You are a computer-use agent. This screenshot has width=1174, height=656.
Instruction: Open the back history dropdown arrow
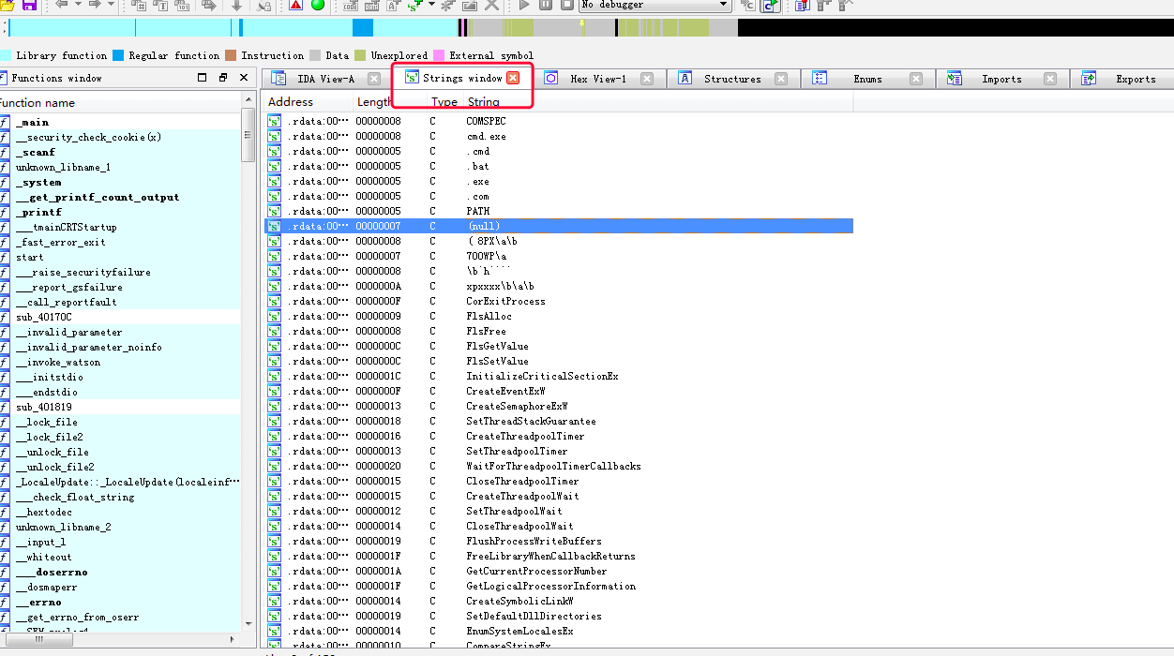[78, 5]
